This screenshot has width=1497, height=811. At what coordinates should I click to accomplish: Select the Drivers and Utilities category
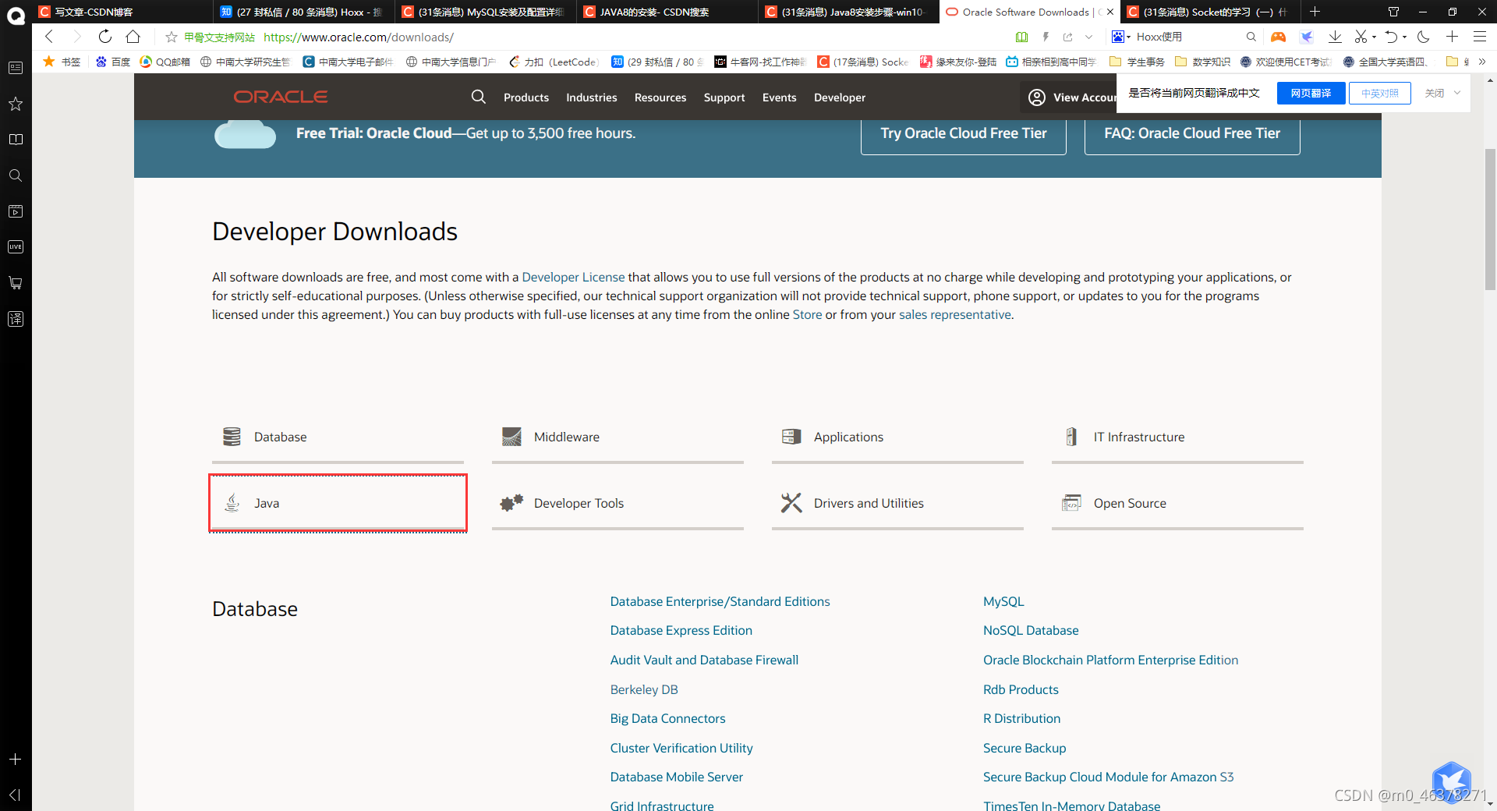point(897,503)
